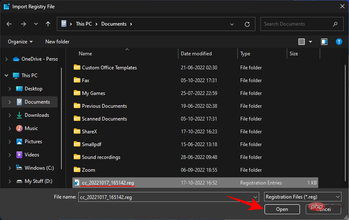Open the File name dropdown arrow

[x=255, y=197]
